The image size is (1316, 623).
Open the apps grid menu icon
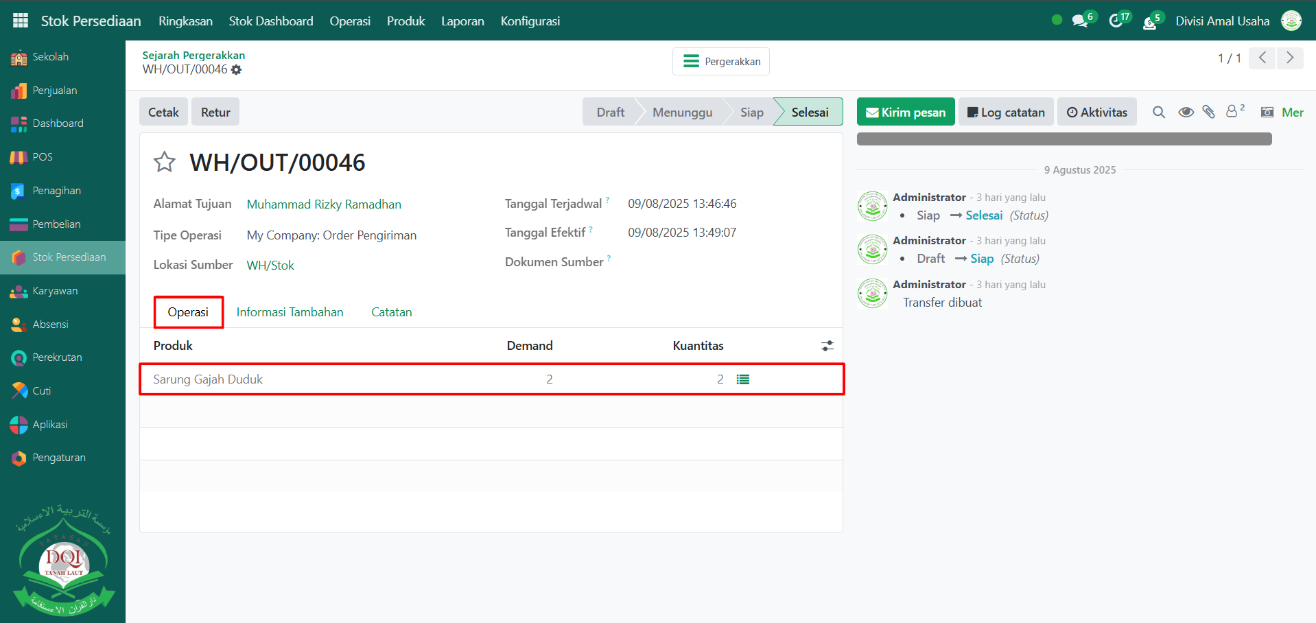(x=21, y=21)
